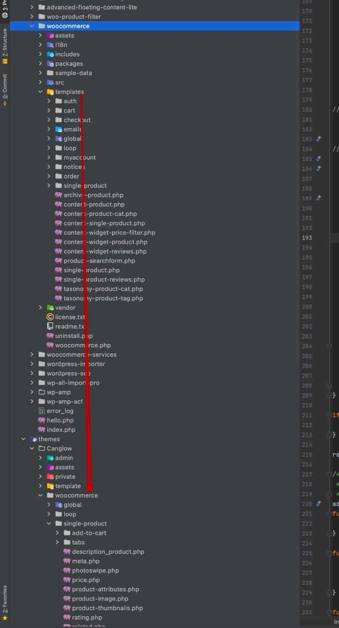This screenshot has width=339, height=628.
Task: Click the gutter override icon on line 183
Action: (x=319, y=139)
